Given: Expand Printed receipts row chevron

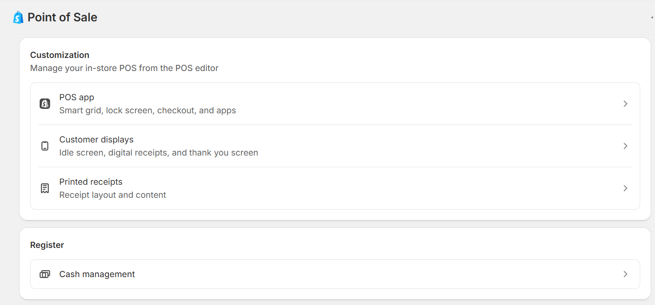Looking at the screenshot, I should tap(625, 188).
